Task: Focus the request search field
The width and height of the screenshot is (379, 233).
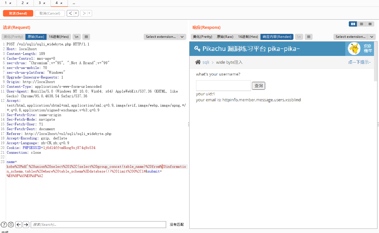Action: pos(98,224)
